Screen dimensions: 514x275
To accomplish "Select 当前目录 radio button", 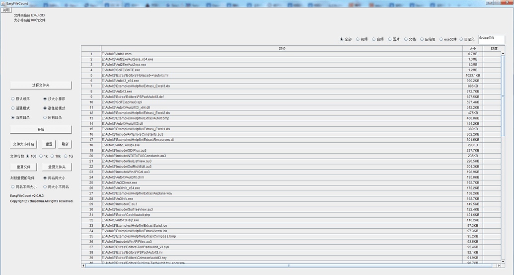I will [x=20, y=117].
